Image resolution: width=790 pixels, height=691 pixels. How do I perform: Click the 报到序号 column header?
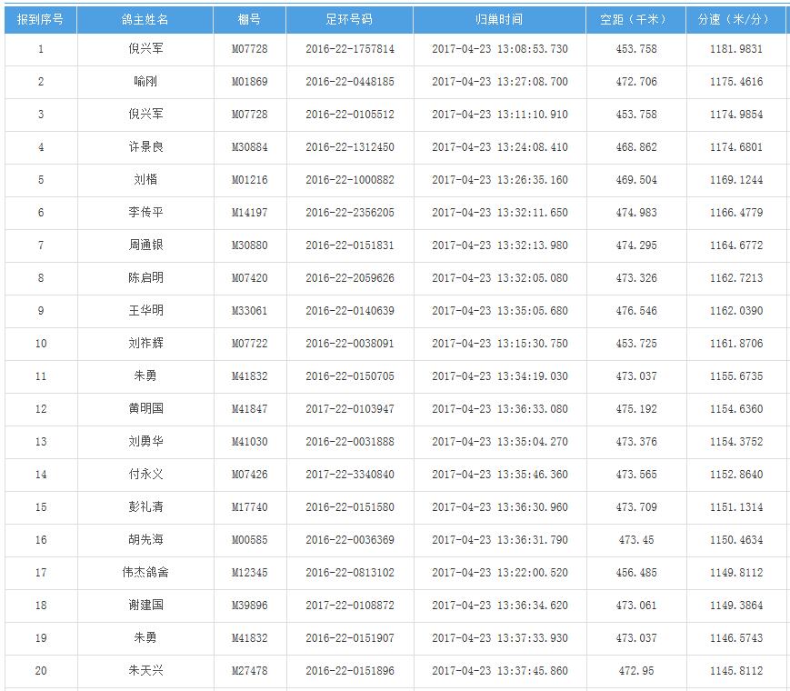pos(40,19)
